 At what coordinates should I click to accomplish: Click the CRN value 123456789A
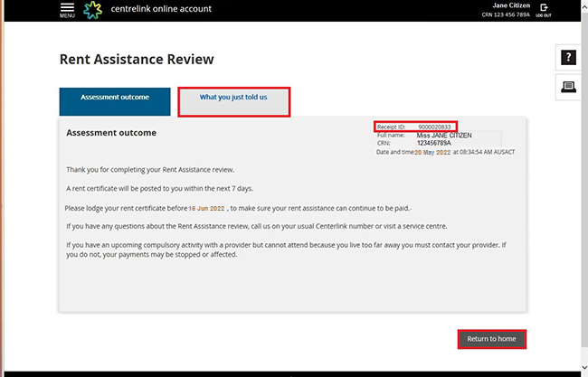(434, 143)
